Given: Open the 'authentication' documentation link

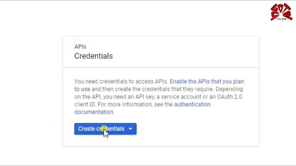Looking at the screenshot, I should [192, 104].
